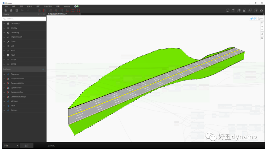
Task: Click the Input pencil icon
Action: (x=8, y=41)
